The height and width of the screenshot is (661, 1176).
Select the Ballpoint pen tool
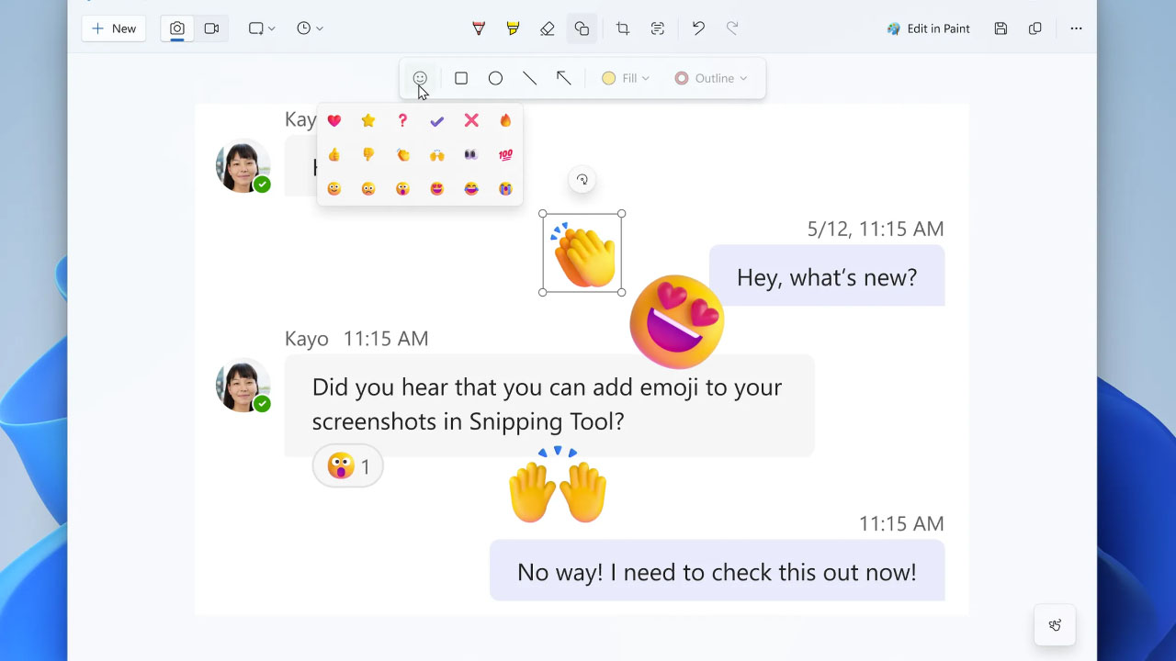click(x=479, y=28)
